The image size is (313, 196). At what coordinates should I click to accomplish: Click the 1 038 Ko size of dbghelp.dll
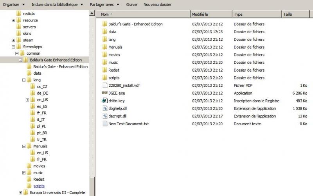[300, 108]
